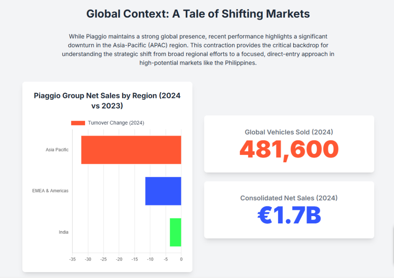Select the India axis label
The width and height of the screenshot is (394, 278).
pyautogui.click(x=63, y=232)
